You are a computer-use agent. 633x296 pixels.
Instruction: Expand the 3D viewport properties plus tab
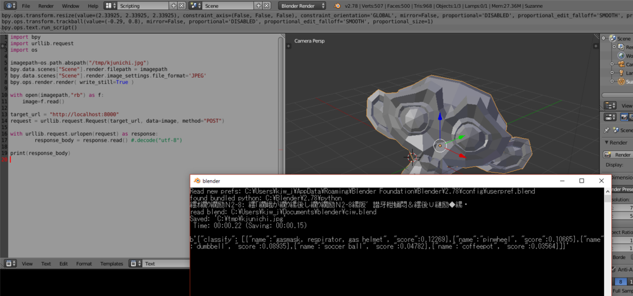[595, 46]
